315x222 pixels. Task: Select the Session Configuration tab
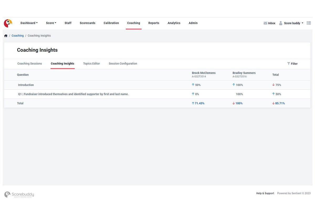click(x=123, y=63)
